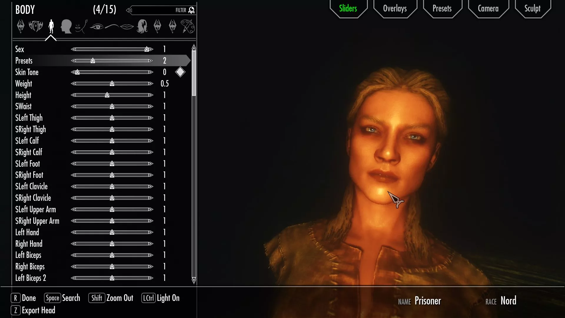The image size is (565, 318).
Task: Open the Brow category icon
Action: tap(112, 27)
